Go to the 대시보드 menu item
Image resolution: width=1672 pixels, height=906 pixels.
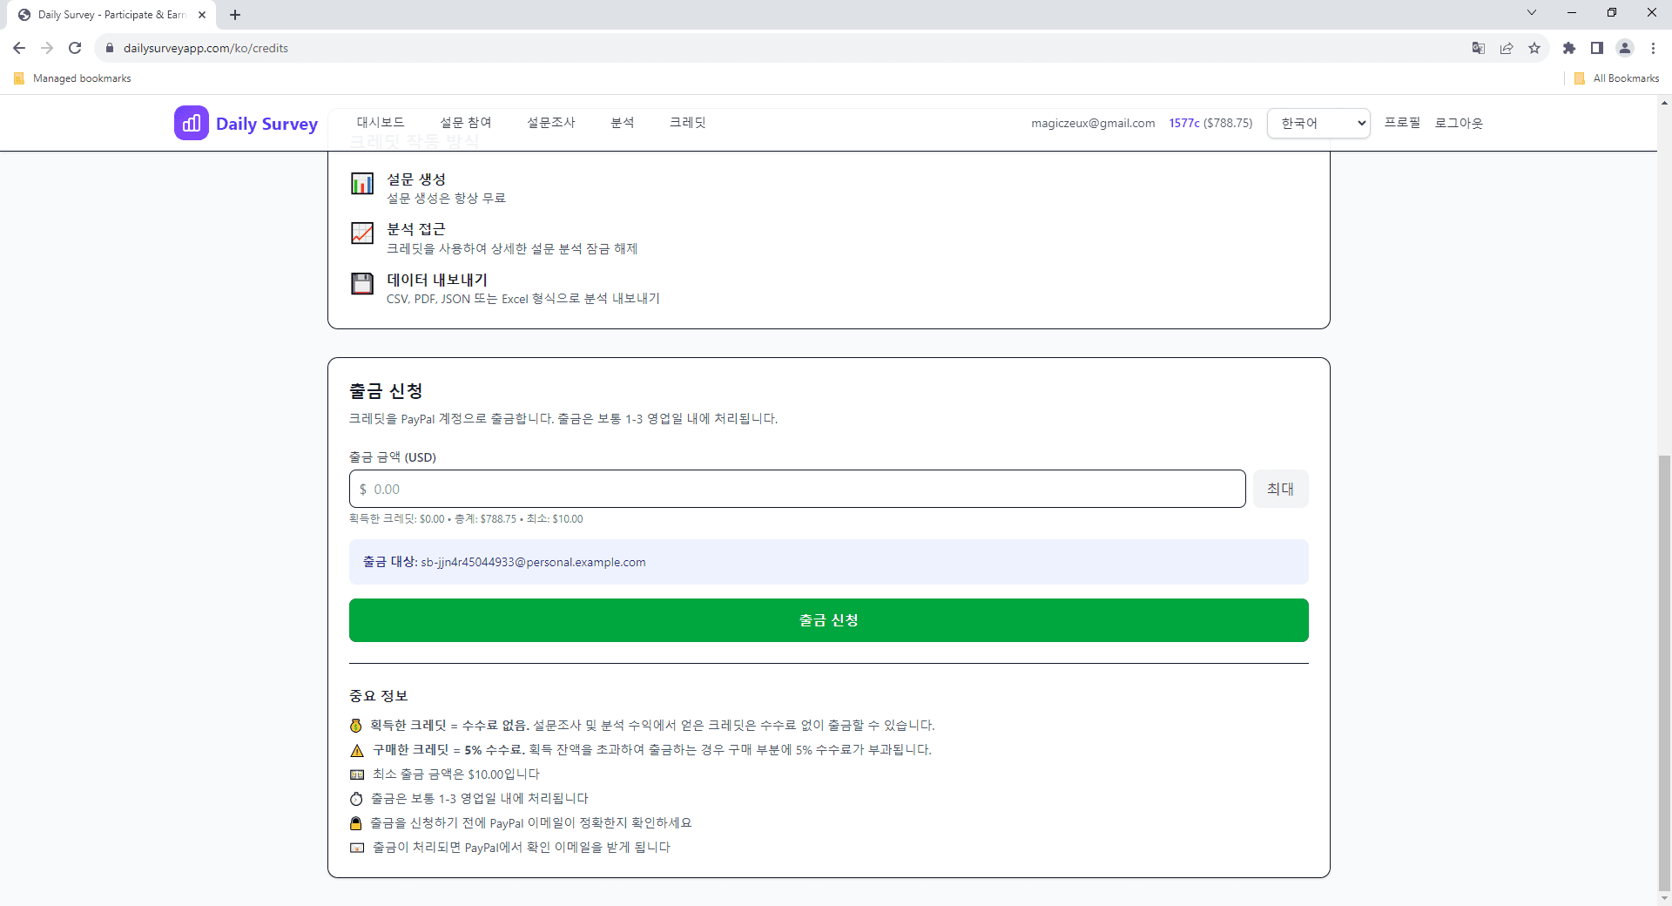(x=381, y=123)
